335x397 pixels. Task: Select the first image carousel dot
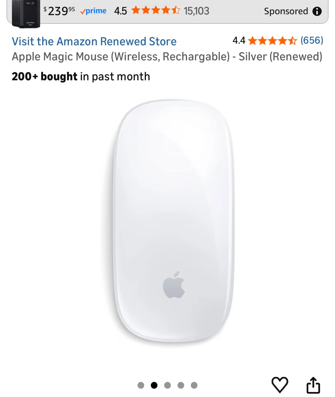pyautogui.click(x=141, y=385)
